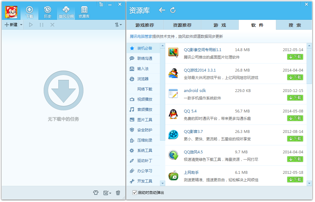Uncheck the 启动时自动弹出 checkbox
Screen dimensions: 315x202
pyautogui.click(x=135, y=193)
